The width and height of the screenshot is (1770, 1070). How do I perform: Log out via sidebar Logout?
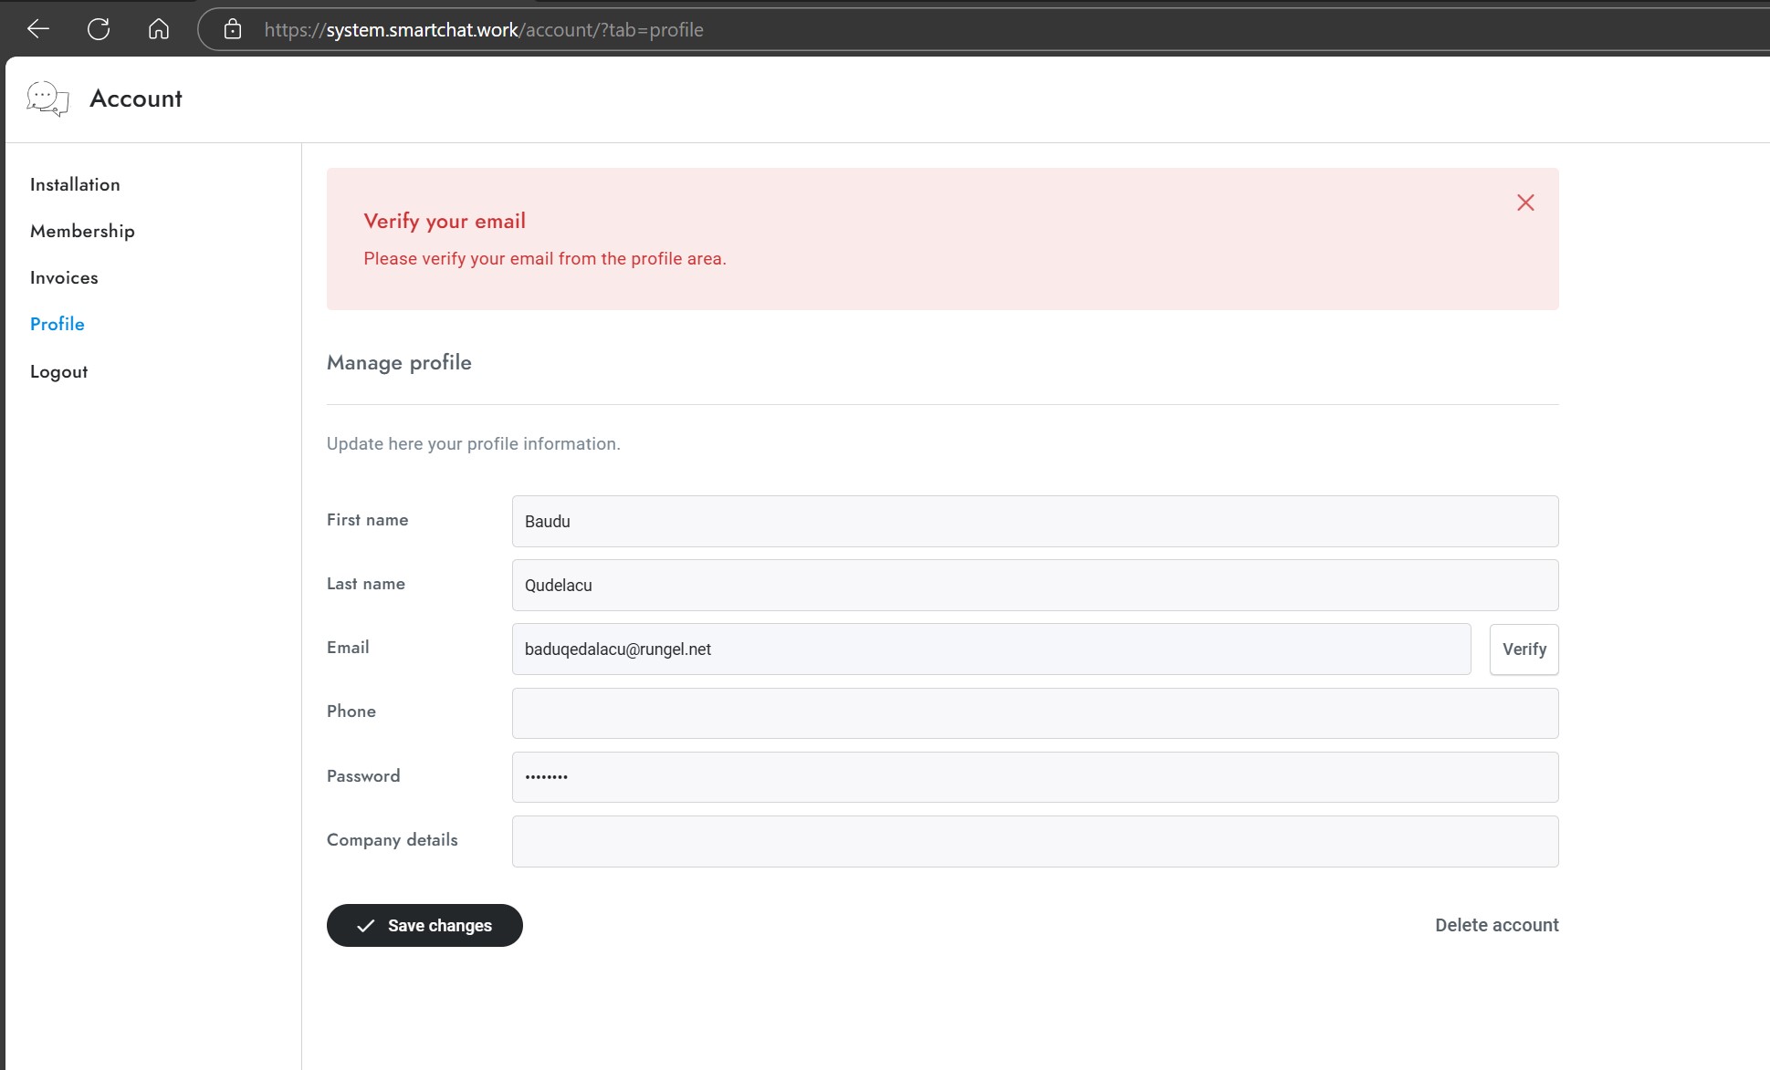point(59,371)
